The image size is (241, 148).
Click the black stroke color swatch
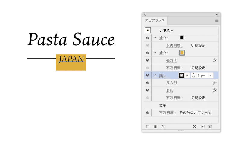point(182,75)
